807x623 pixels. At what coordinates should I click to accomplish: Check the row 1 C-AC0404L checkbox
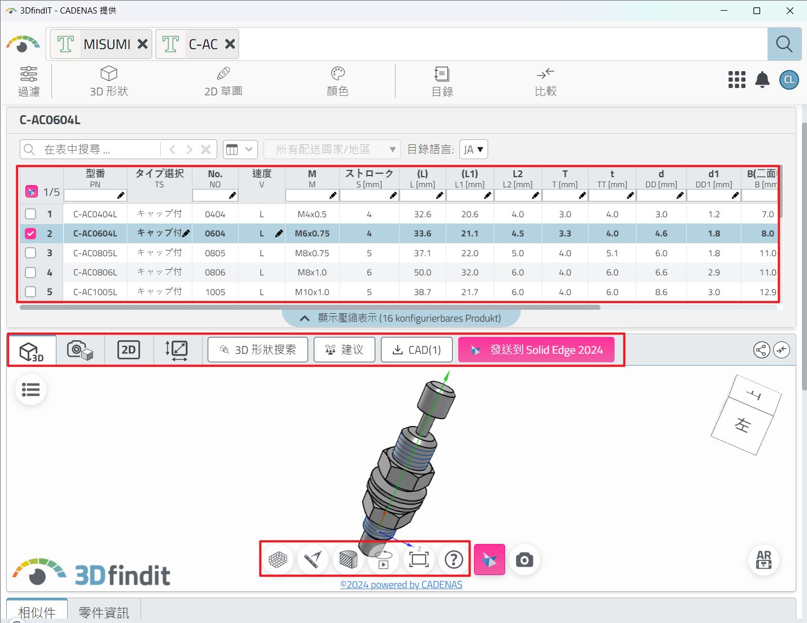[x=30, y=214]
